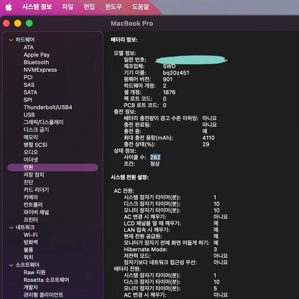
Task: Select 메모리 in the sidebar
Action: (31, 137)
